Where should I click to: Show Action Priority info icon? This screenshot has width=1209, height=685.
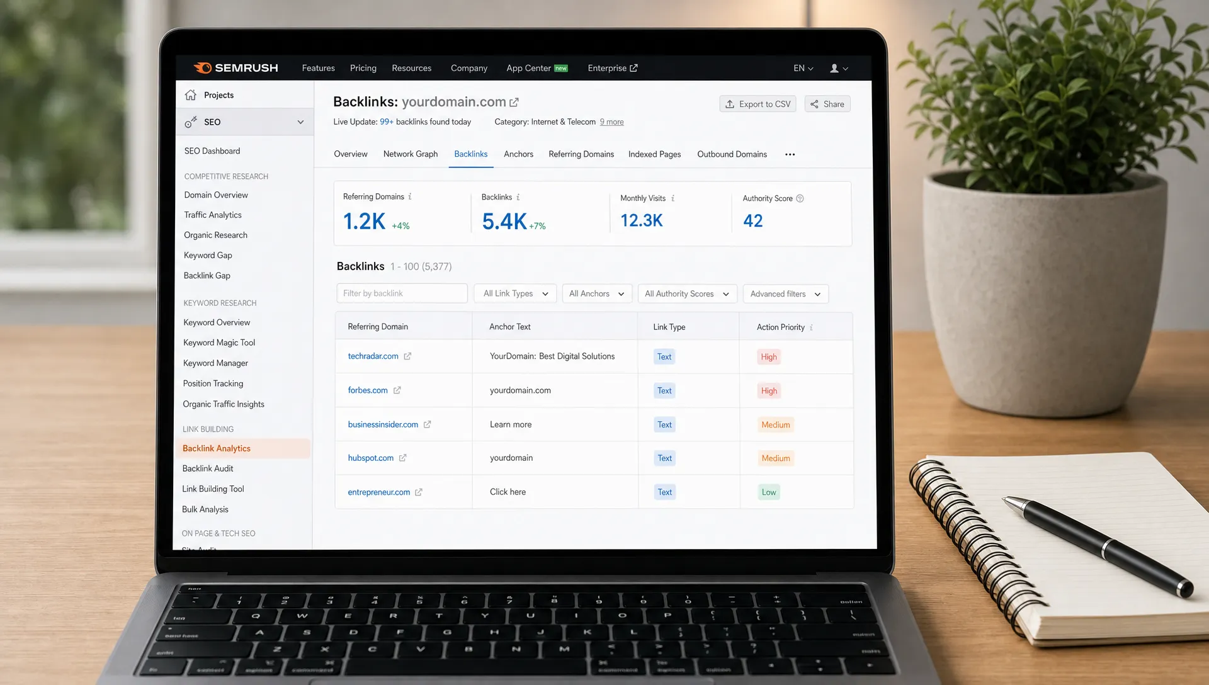(811, 327)
